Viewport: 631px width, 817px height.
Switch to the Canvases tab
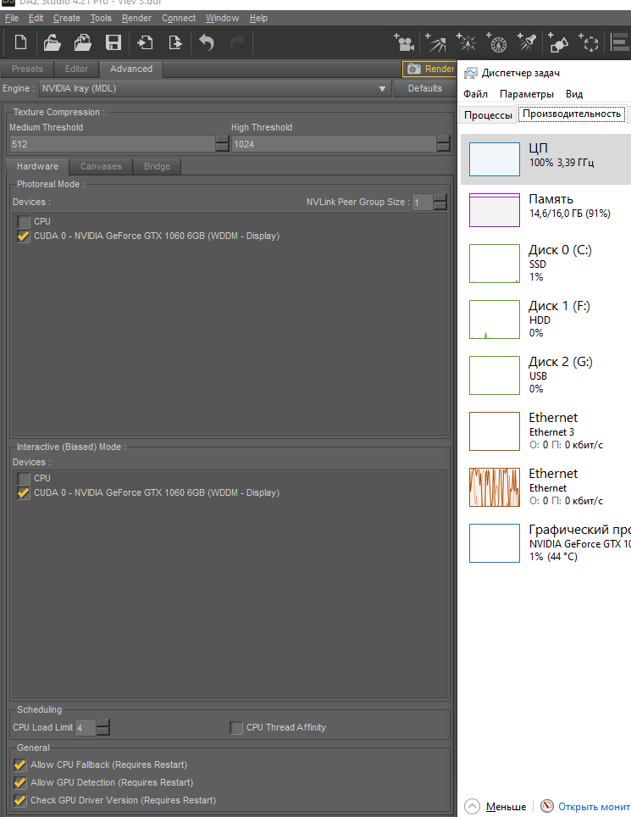[x=101, y=166]
